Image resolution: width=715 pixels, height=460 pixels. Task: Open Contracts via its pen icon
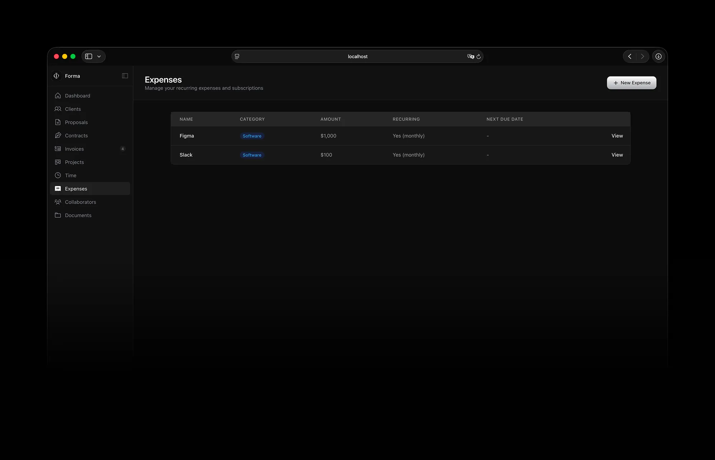(x=58, y=135)
